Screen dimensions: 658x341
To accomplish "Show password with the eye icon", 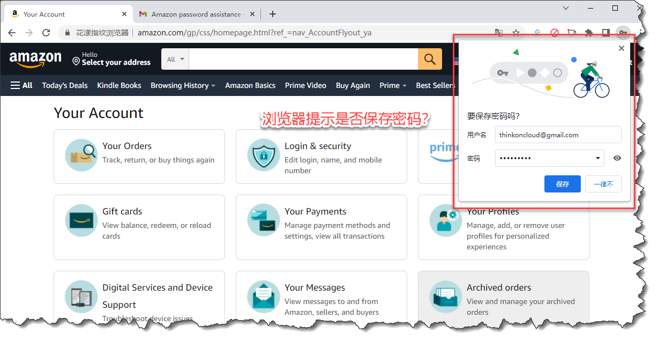I will 617,158.
